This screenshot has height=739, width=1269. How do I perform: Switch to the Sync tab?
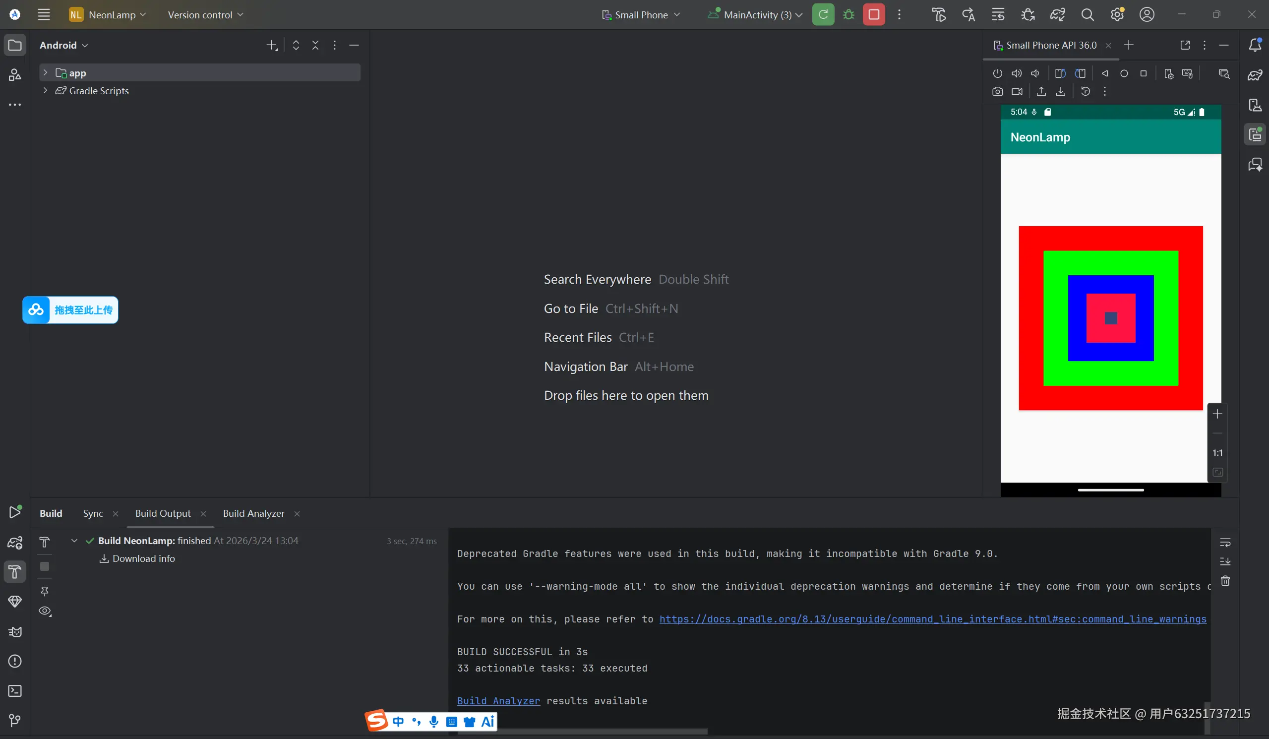[x=93, y=513]
